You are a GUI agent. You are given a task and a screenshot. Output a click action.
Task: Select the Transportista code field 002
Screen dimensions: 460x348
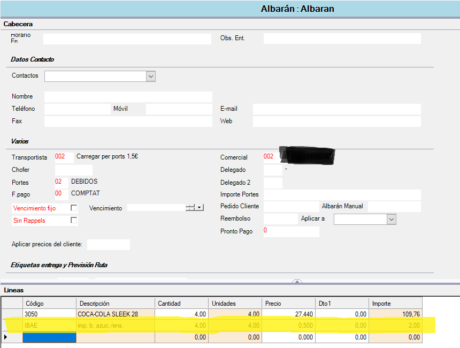[64, 157]
